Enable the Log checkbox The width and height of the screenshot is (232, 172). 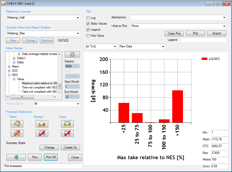pyautogui.click(x=88, y=18)
